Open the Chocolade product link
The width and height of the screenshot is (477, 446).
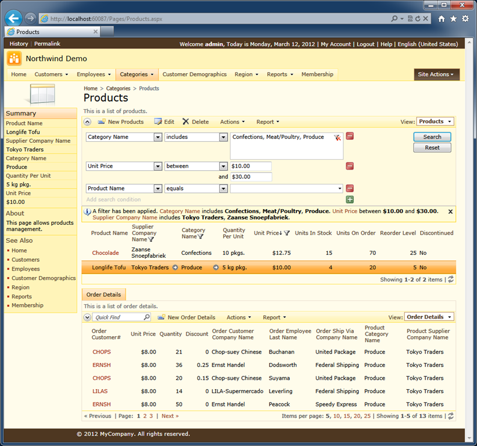[x=105, y=253]
